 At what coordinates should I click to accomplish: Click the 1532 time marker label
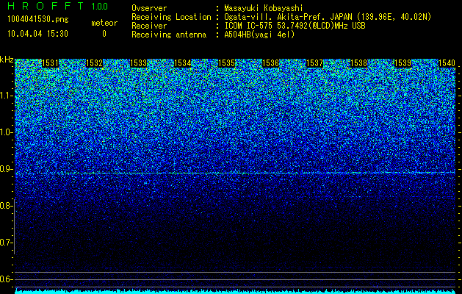[x=94, y=63]
